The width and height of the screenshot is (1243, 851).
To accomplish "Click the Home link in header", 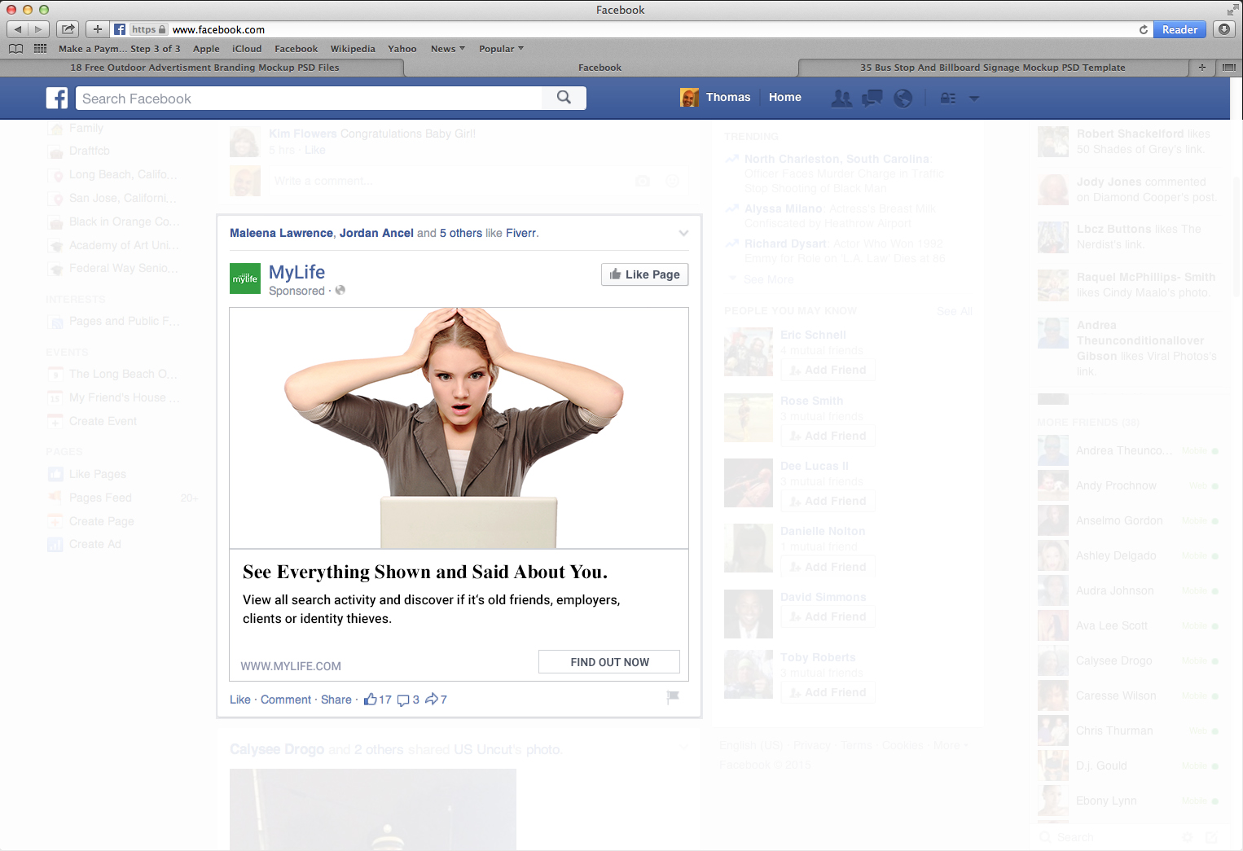I will click(x=784, y=98).
